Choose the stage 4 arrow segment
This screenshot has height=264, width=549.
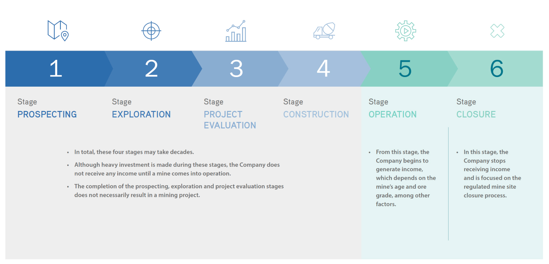coord(323,69)
